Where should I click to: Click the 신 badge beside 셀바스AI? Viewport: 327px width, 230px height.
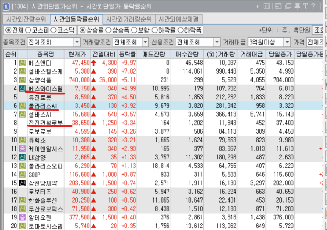(22, 114)
